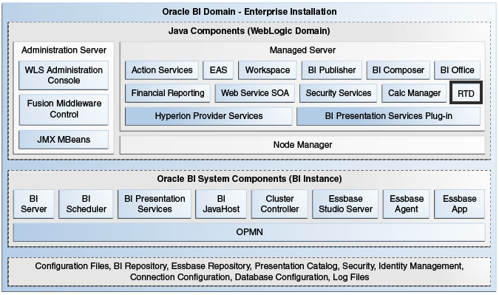Click the BI Composer box
The image size is (499, 295).
pyautogui.click(x=398, y=70)
